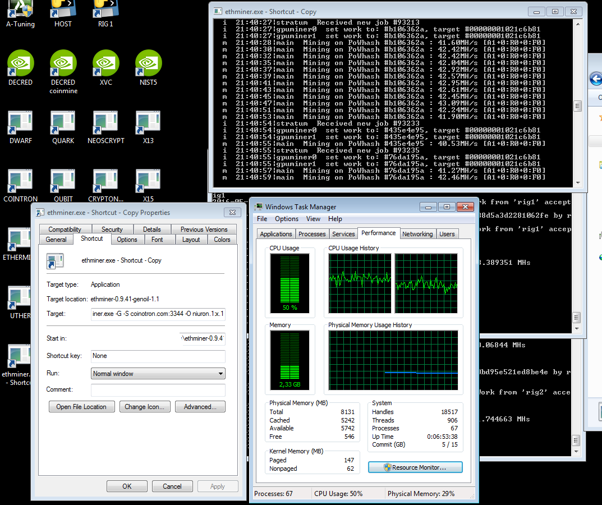Click the ethminer console scroll up arrow
The width and height of the screenshot is (602, 505).
pos(577,24)
